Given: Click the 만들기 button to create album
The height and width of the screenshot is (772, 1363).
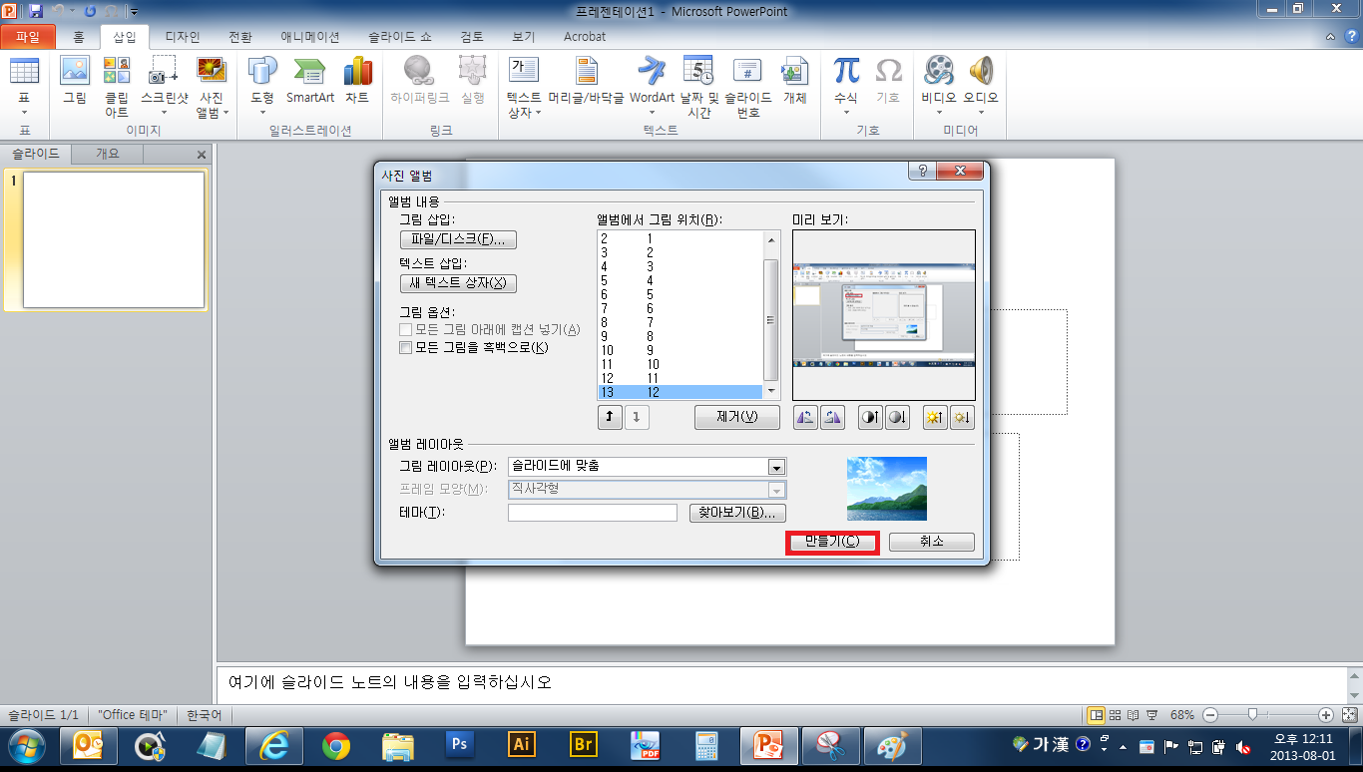Looking at the screenshot, I should tap(831, 542).
